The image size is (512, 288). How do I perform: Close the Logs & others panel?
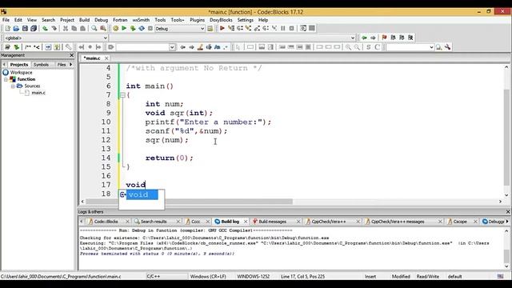[x=508, y=212]
